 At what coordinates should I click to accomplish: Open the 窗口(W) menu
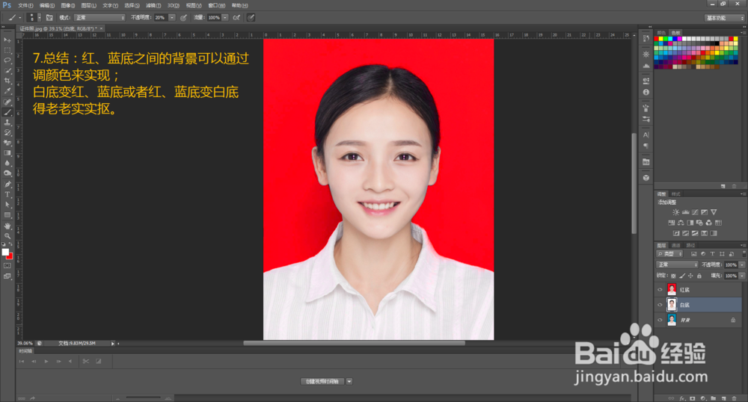[217, 5]
